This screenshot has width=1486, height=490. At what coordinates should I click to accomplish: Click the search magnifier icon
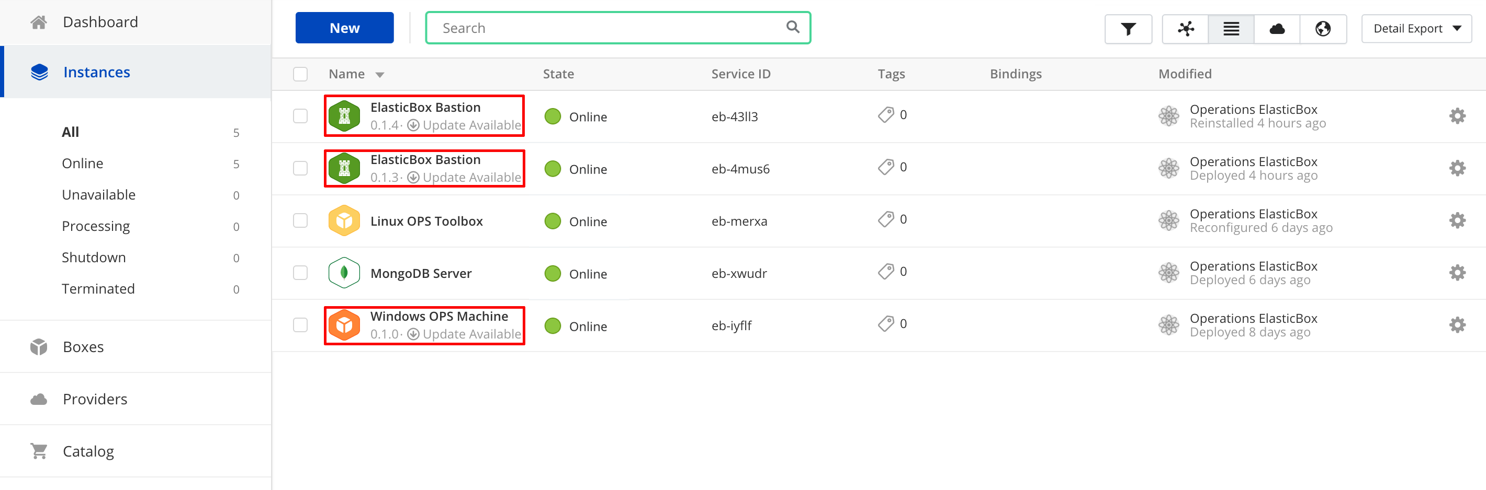tap(793, 27)
